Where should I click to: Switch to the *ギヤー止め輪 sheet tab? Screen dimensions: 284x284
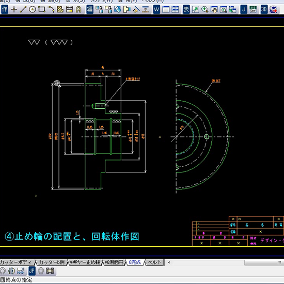point(85,262)
